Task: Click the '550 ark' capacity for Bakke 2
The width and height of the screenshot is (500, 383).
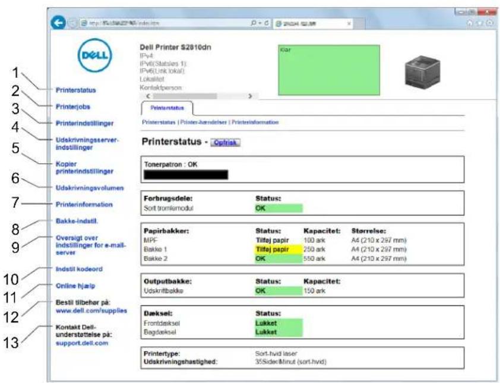Action: point(314,259)
